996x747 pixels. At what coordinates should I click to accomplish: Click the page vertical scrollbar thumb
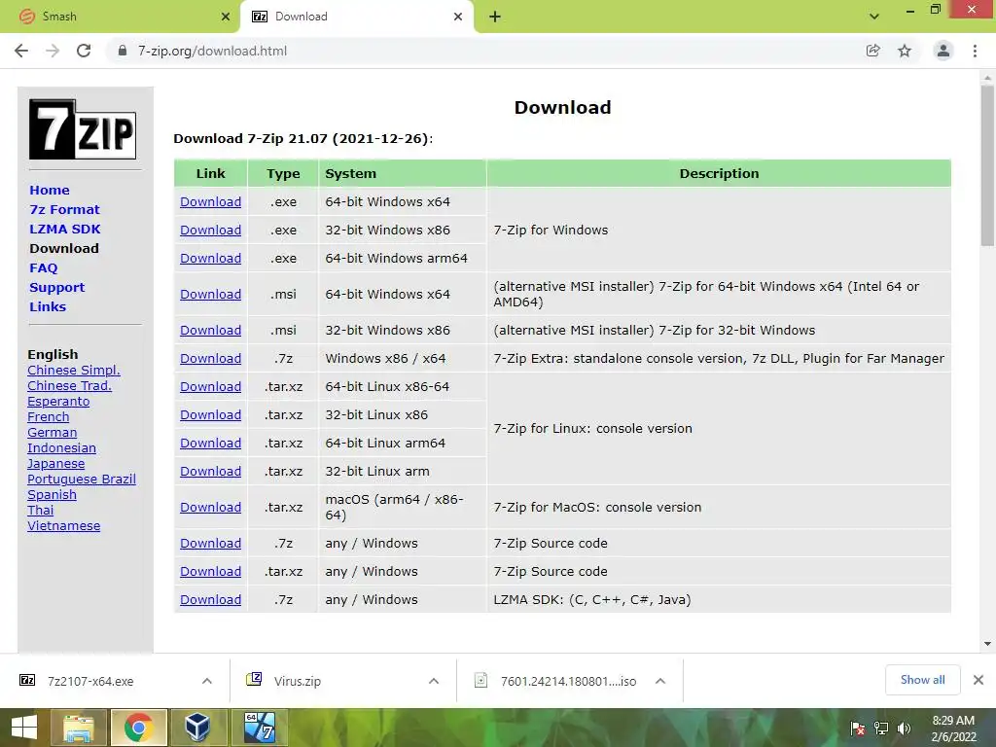[987, 165]
